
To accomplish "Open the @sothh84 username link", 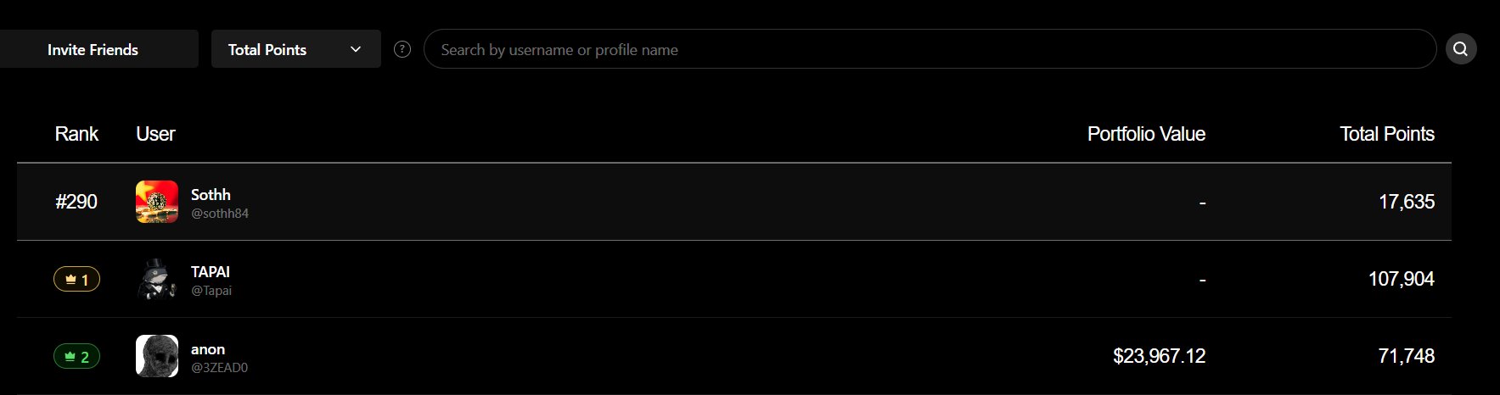I will 220,214.
